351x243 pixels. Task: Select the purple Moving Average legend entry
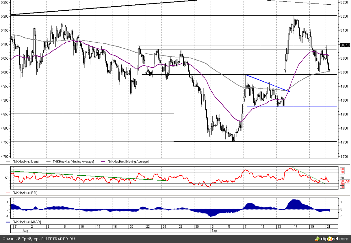point(128,161)
